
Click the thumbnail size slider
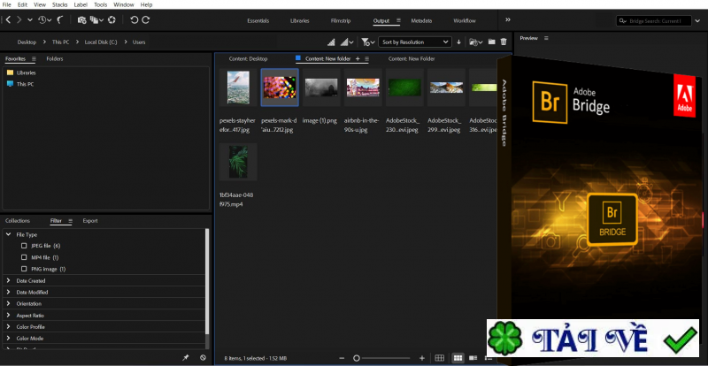coord(357,357)
